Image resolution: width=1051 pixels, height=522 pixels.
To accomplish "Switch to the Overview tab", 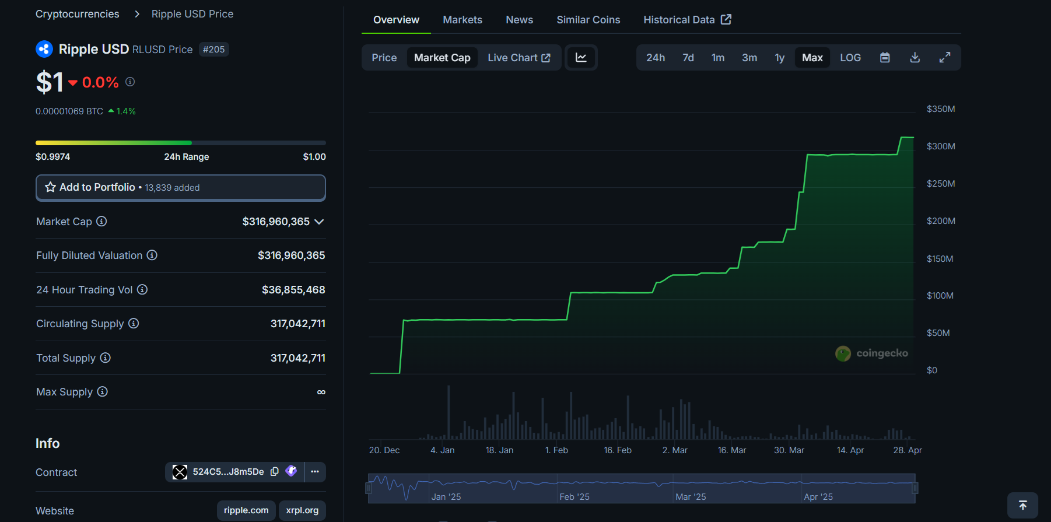I will coord(396,20).
